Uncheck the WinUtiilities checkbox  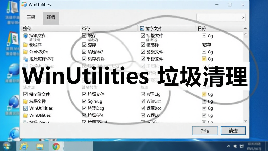pyautogui.click(x=25, y=108)
